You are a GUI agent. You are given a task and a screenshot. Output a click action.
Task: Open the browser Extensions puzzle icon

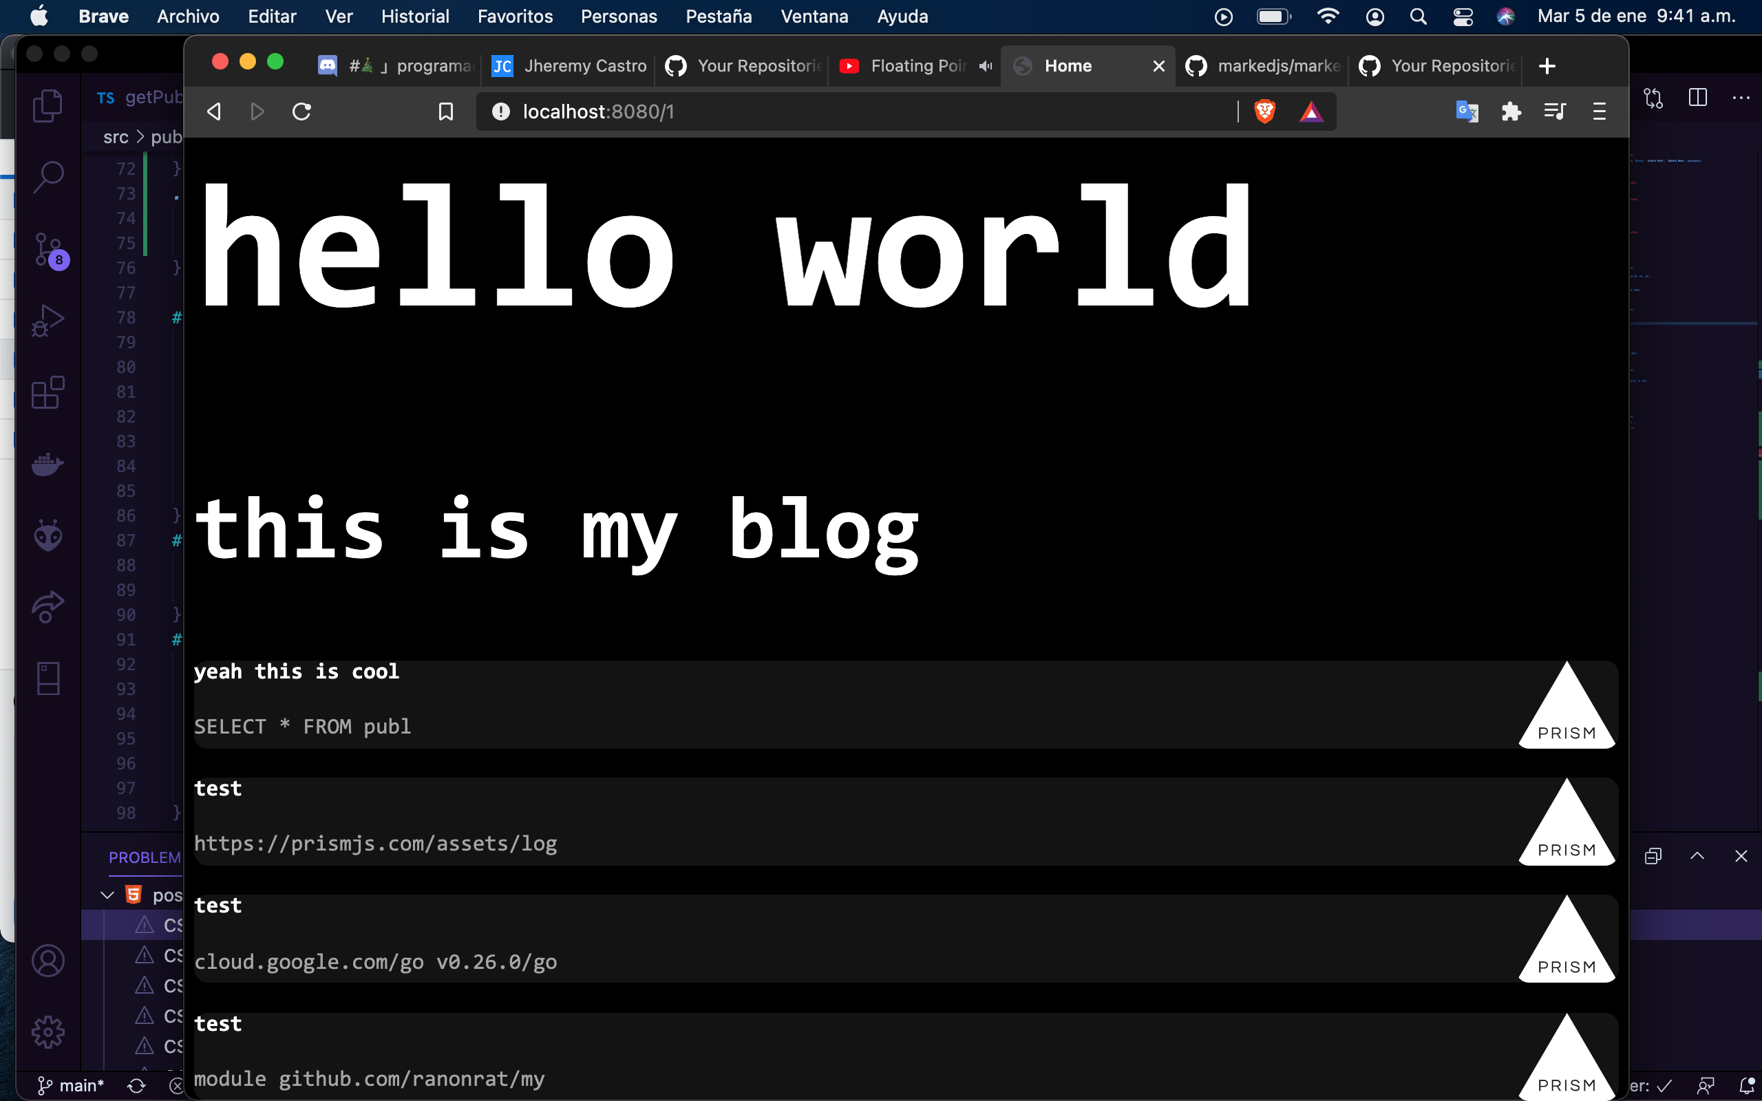tap(1511, 111)
